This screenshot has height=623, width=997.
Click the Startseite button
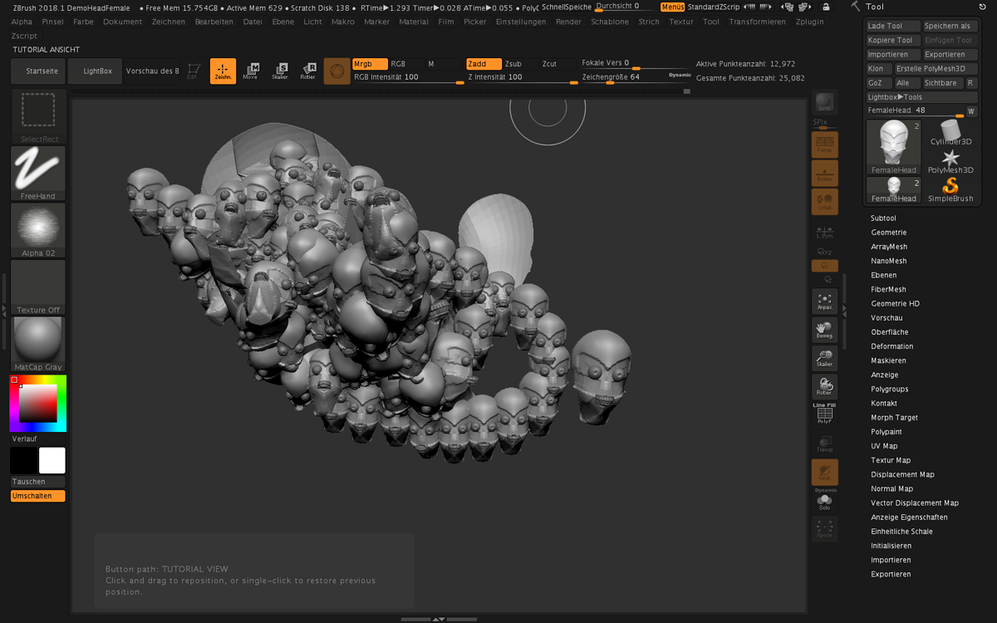point(38,71)
